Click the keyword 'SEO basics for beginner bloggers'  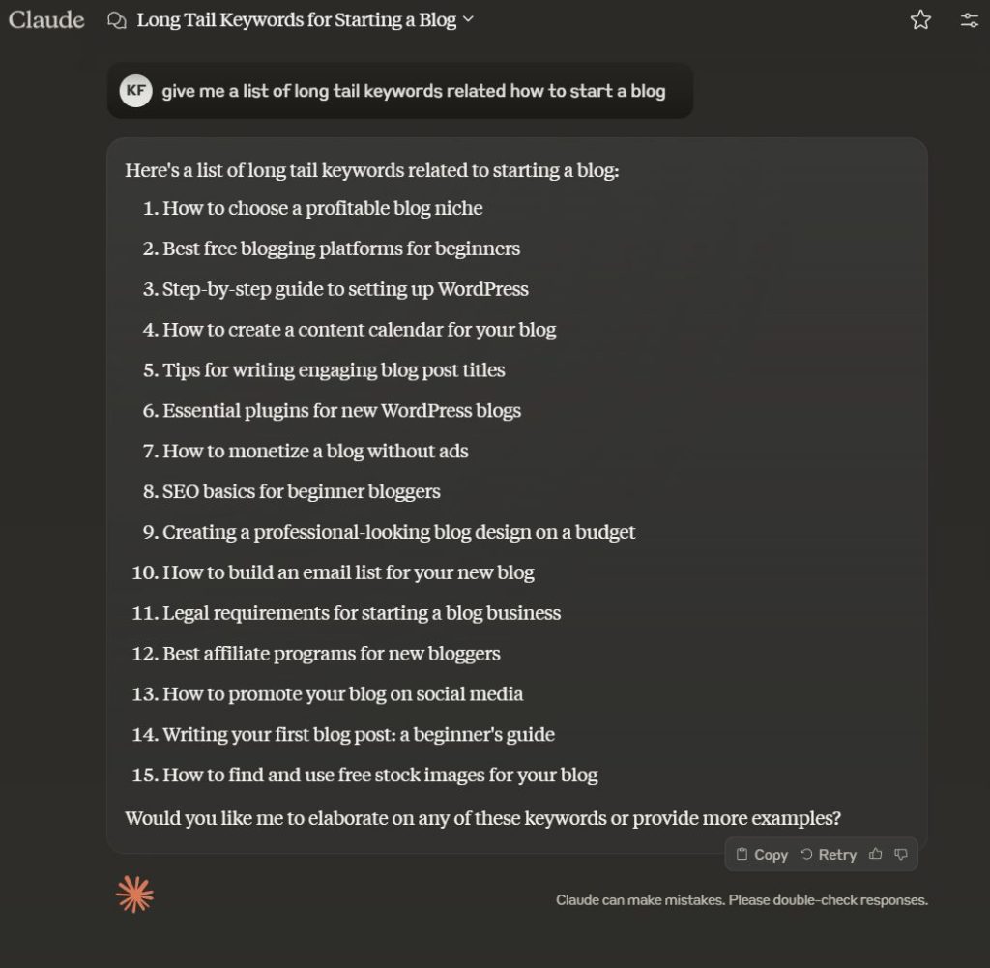[x=301, y=491]
